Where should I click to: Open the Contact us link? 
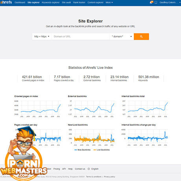click(x=80, y=169)
